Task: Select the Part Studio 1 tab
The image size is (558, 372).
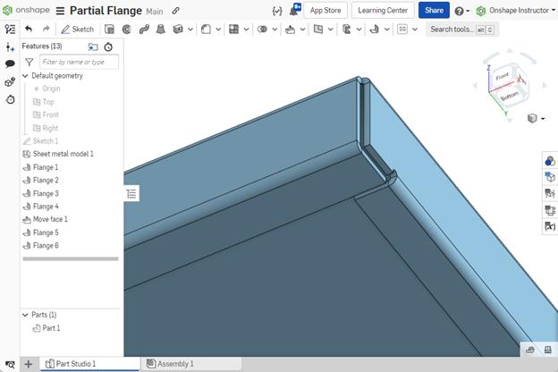Action: tap(75, 364)
